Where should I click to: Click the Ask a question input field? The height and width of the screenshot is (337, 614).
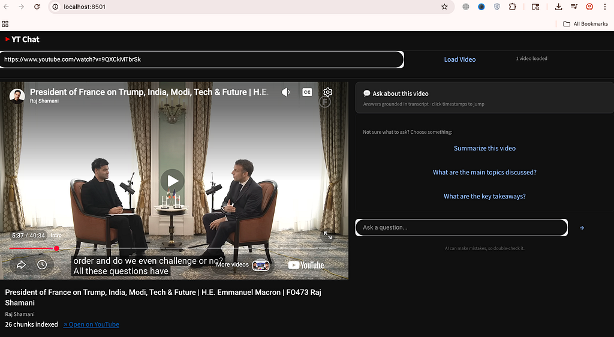click(461, 227)
